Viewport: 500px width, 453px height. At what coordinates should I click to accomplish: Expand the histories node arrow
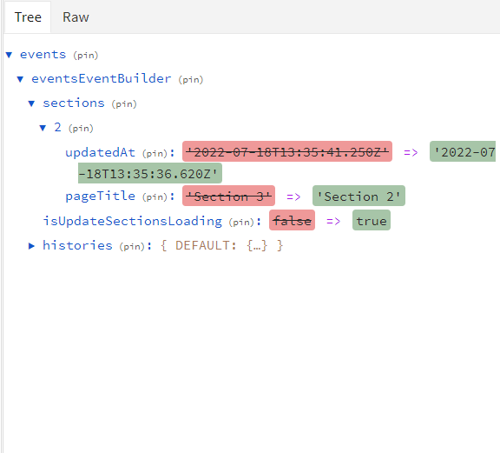tap(31, 246)
